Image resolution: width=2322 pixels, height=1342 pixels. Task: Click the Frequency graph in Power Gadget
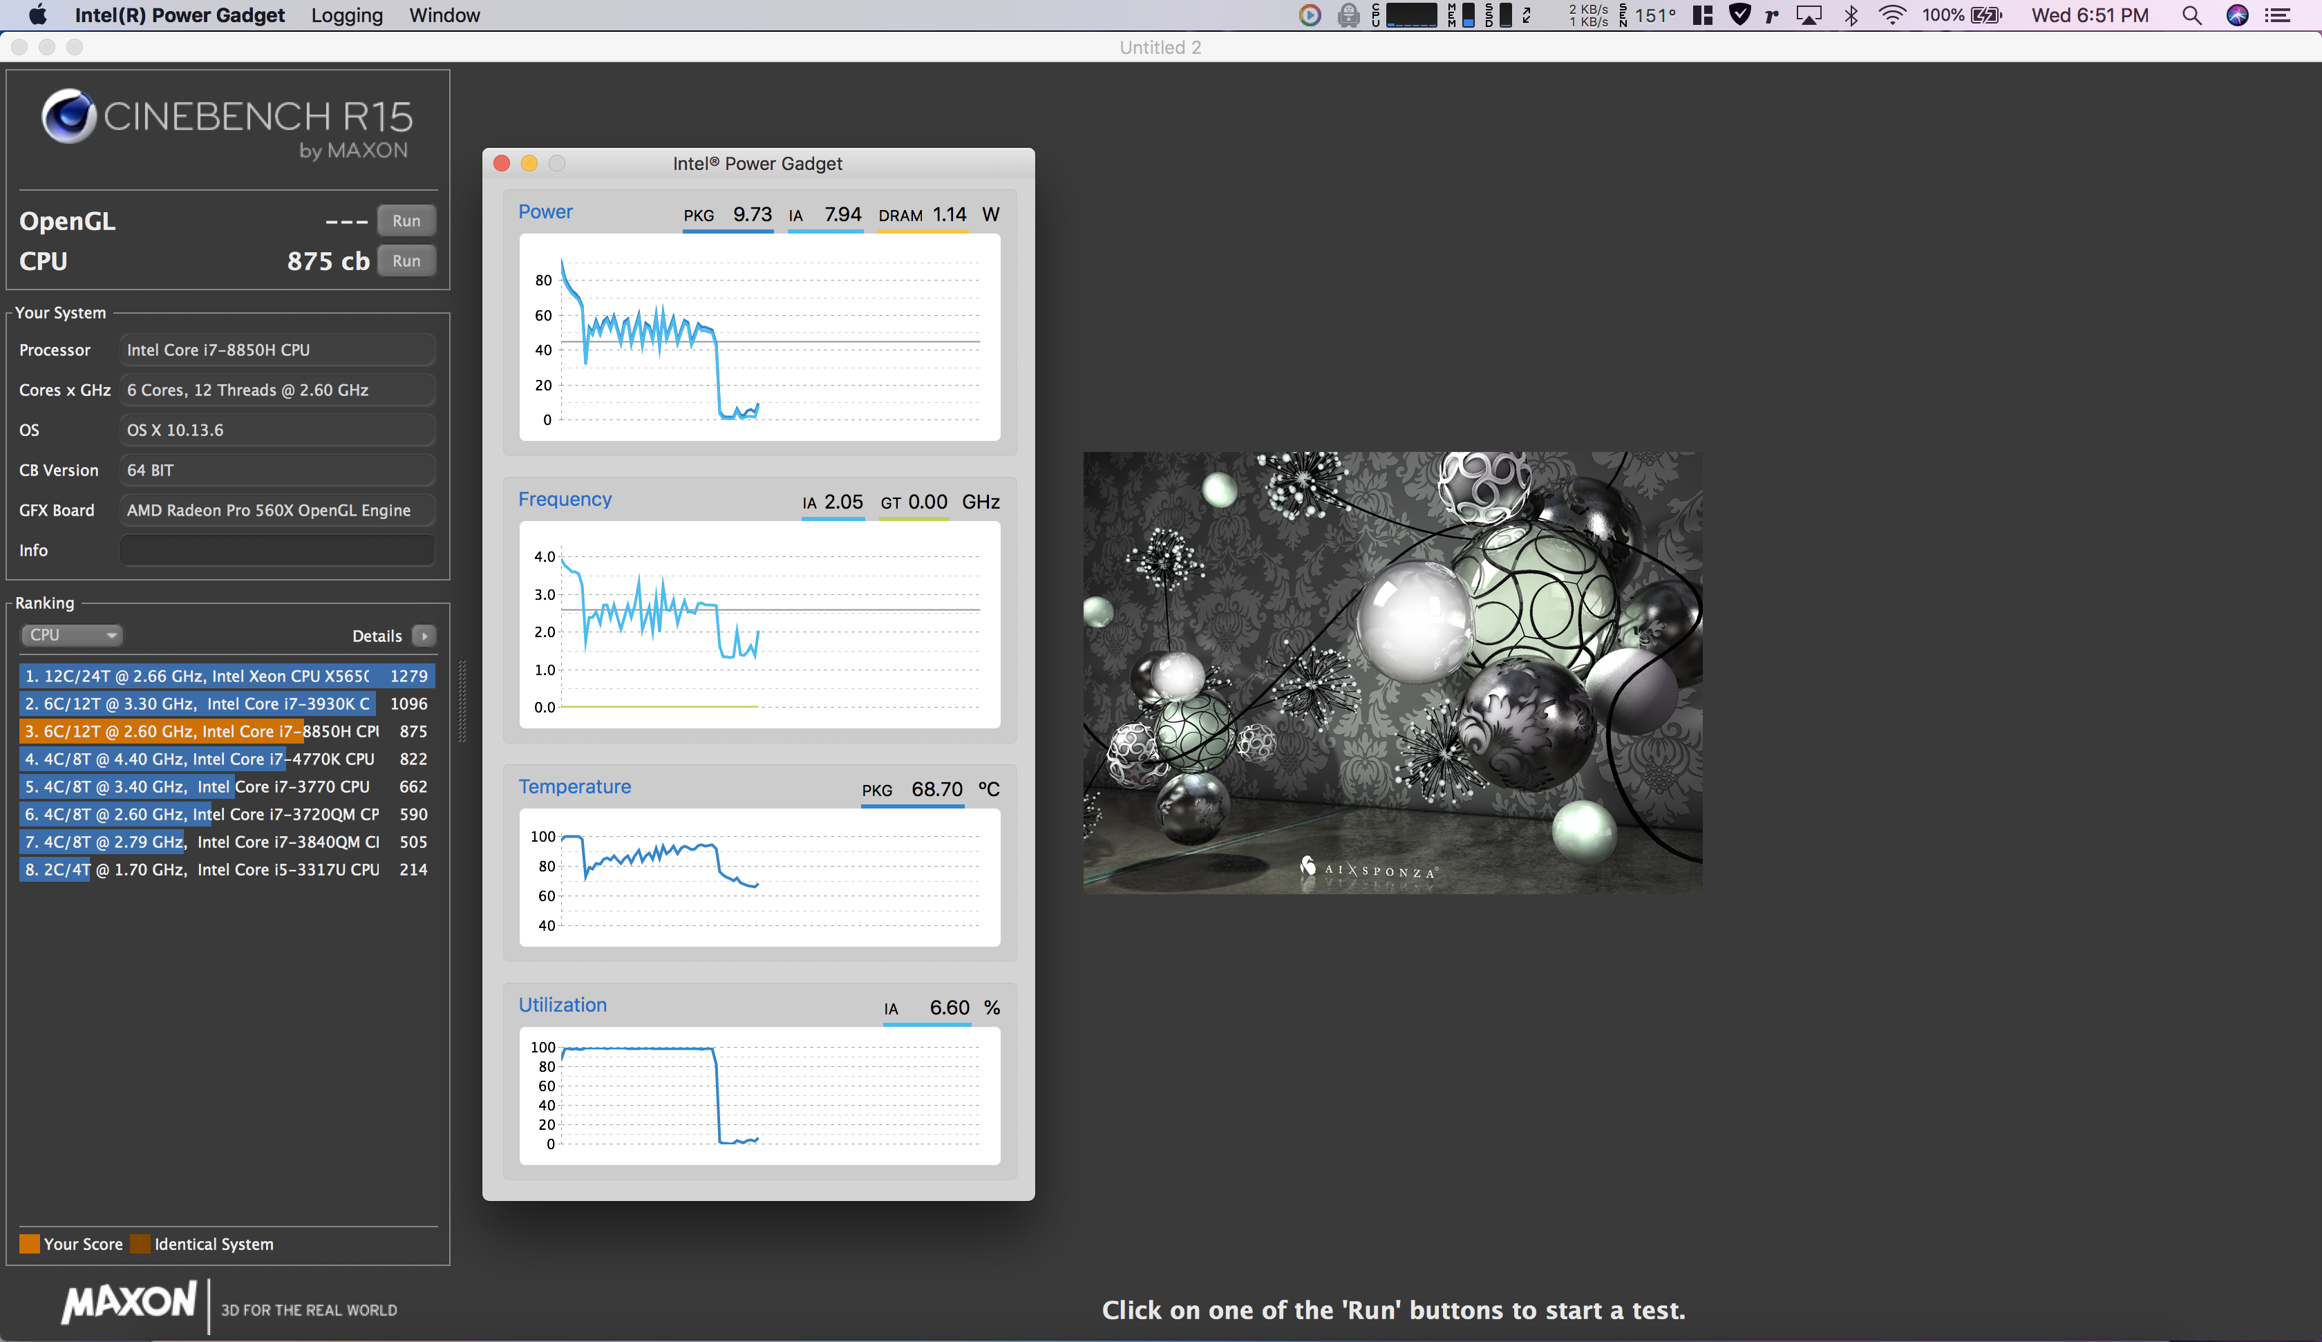click(x=759, y=625)
